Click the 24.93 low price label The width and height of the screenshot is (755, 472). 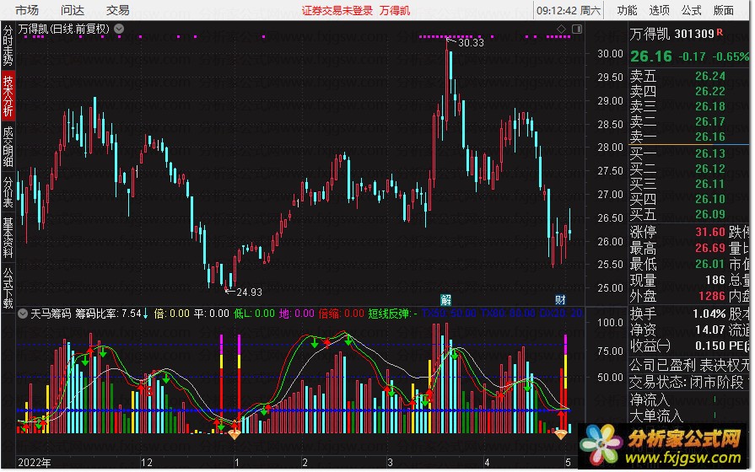coord(249,292)
